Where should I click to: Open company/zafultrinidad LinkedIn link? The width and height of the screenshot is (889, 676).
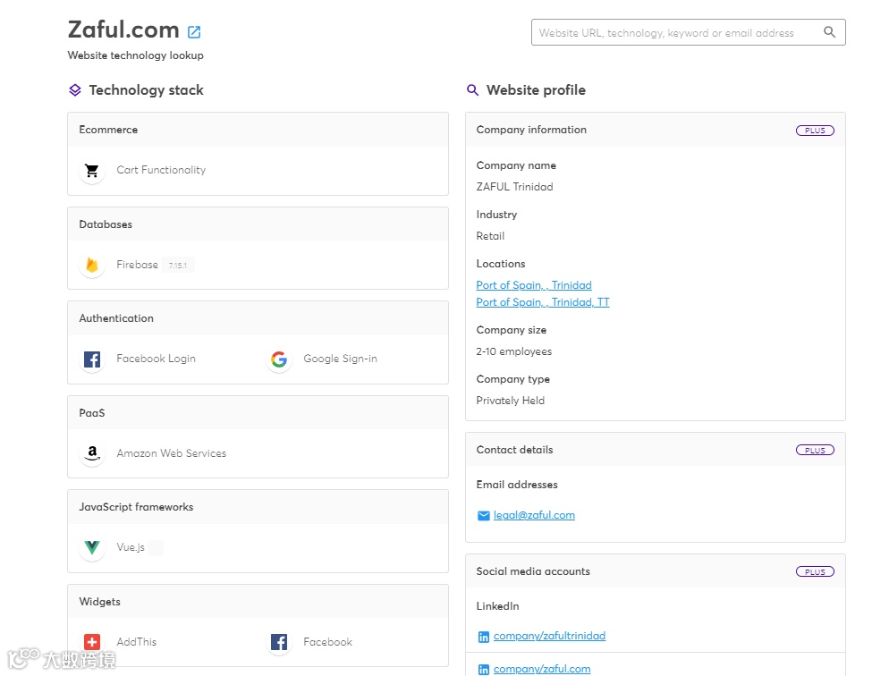[x=549, y=636]
